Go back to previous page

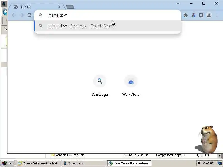tap(14, 15)
